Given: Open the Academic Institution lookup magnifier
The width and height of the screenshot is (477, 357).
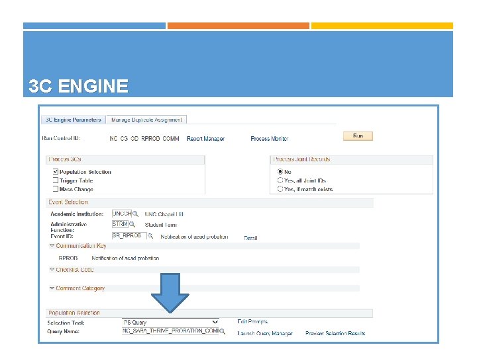Looking at the screenshot, I should [x=136, y=214].
